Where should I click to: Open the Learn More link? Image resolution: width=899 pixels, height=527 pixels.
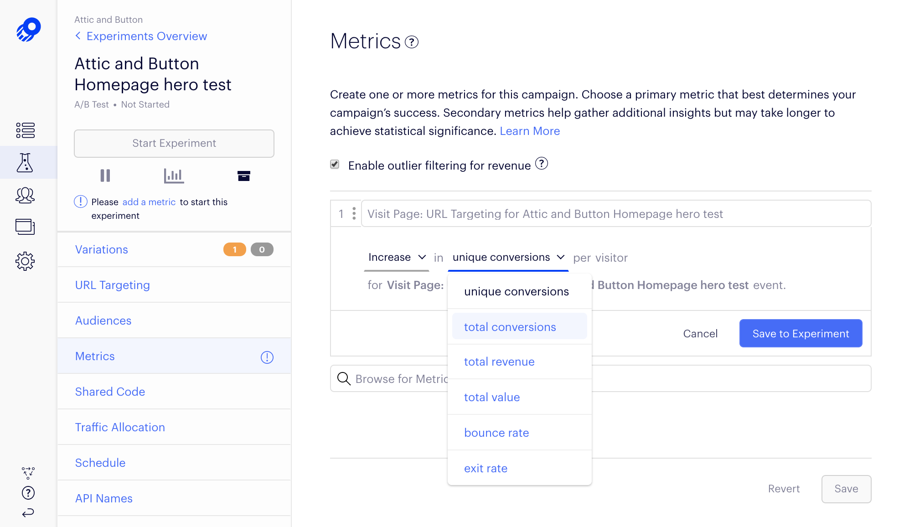530,131
